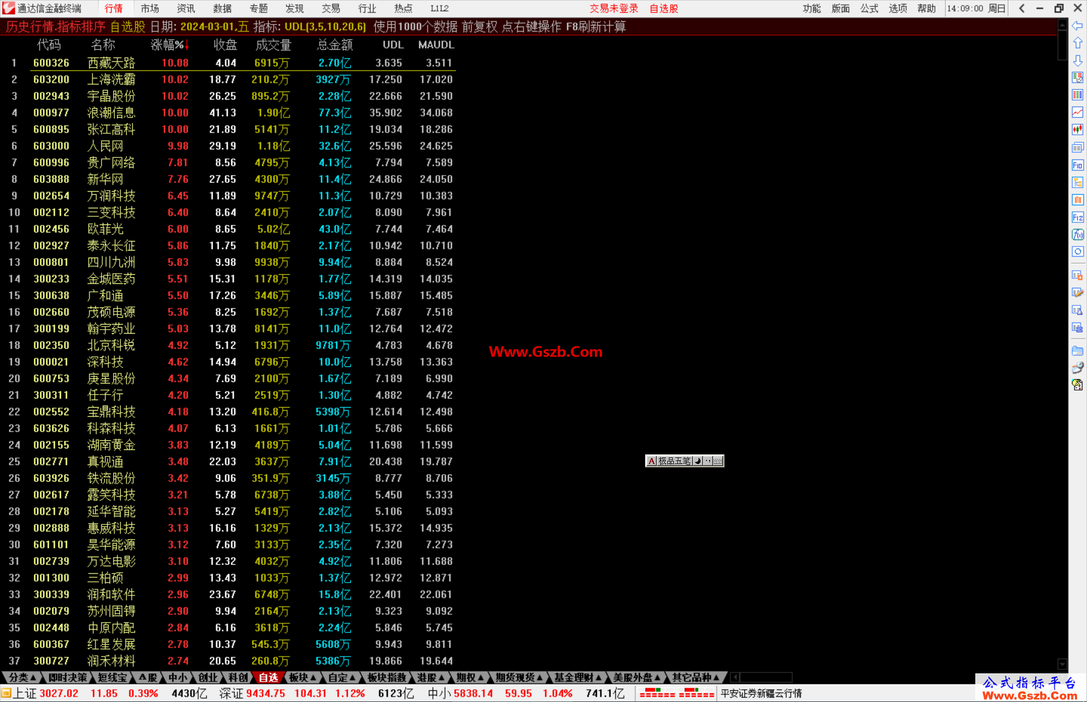The height and width of the screenshot is (702, 1087).
Task: Click the 极品五笔 input method toolbar
Action: 684,461
